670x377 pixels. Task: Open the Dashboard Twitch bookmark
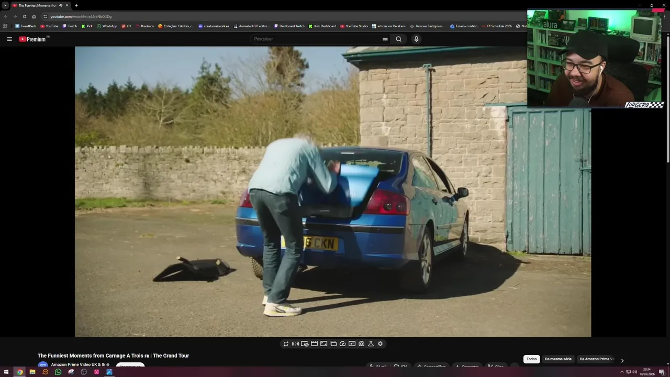point(289,26)
